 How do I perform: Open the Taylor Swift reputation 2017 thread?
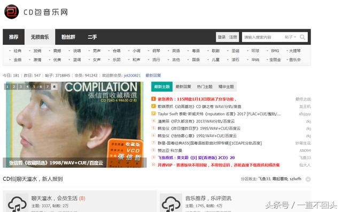click(x=219, y=114)
